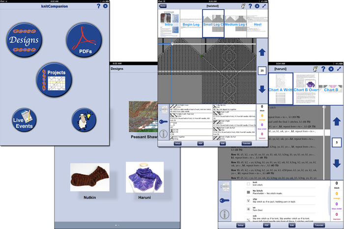The height and width of the screenshot is (229, 344).
Task: Click the vertical slider knob in haruni pattern
Action: click(x=324, y=107)
